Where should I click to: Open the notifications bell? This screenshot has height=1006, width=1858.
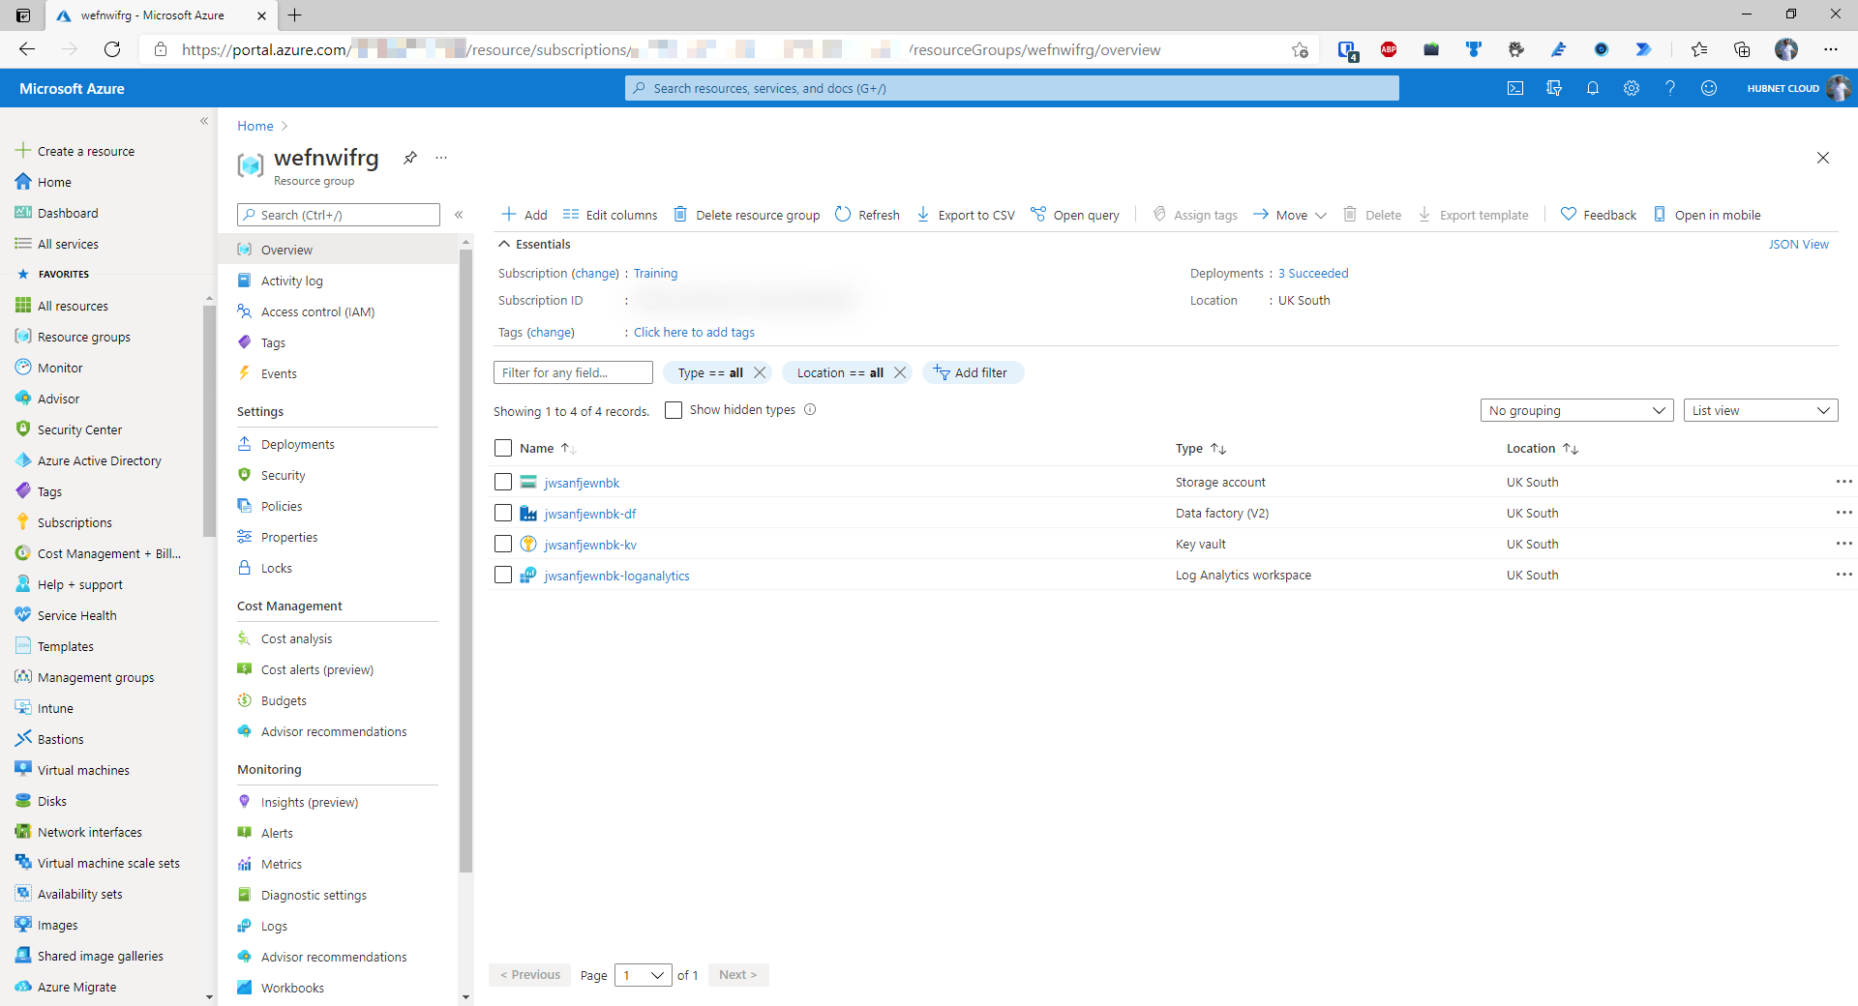(1593, 88)
